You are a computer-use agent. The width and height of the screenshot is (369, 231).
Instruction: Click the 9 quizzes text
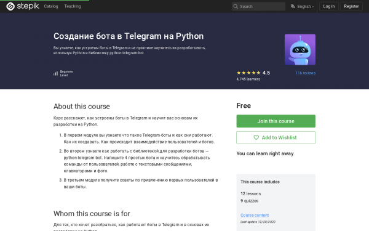250,201
